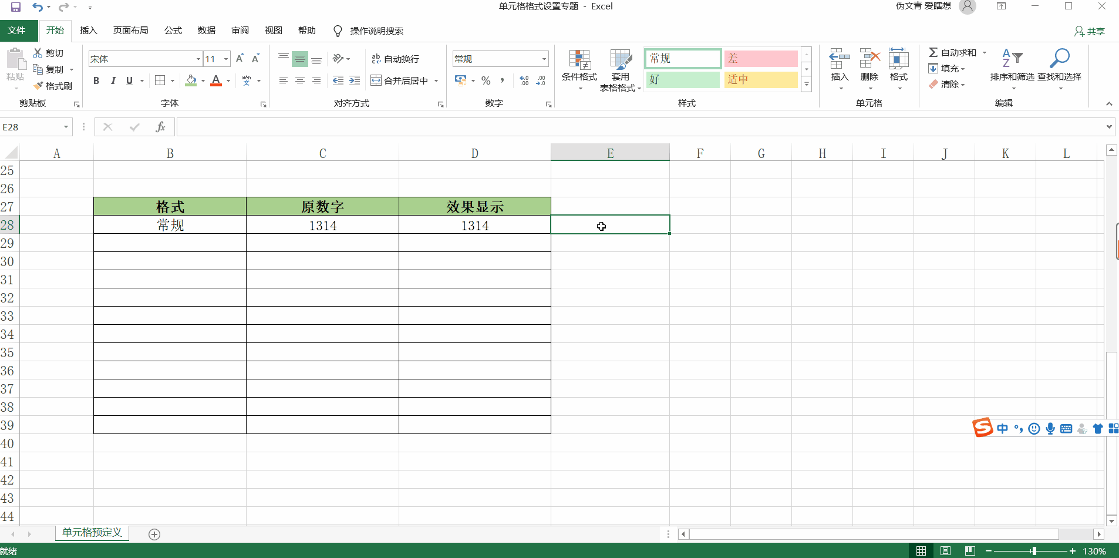Toggle Wrap Text (自动换行)

pos(396,59)
